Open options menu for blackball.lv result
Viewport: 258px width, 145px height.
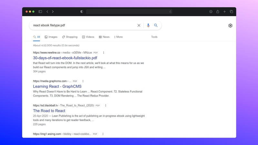(106, 105)
